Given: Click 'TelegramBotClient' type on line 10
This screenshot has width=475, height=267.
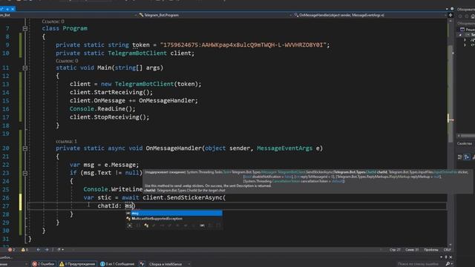Looking at the screenshot, I should click(137, 53).
